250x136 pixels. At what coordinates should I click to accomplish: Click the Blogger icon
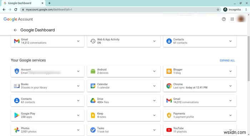coord(169,71)
